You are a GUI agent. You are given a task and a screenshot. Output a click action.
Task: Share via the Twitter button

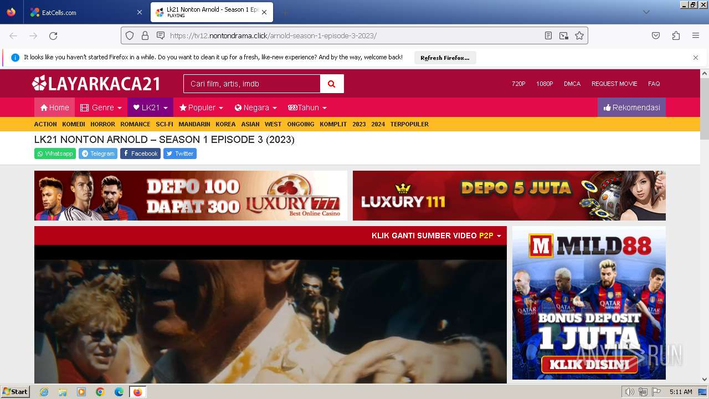[180, 154]
